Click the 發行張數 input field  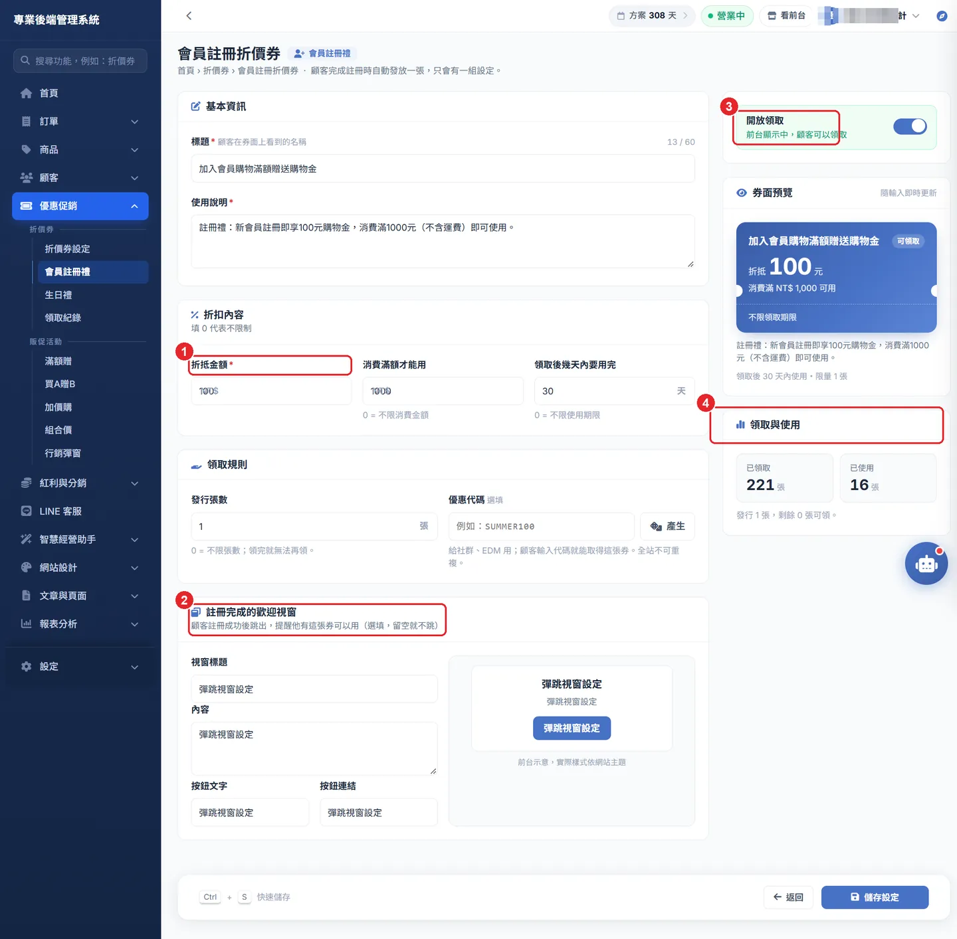[314, 526]
